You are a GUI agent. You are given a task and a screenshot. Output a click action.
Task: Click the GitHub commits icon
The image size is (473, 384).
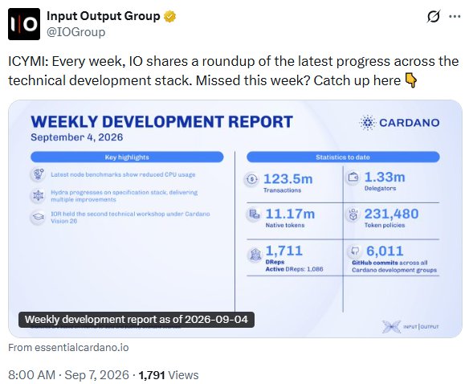point(355,251)
